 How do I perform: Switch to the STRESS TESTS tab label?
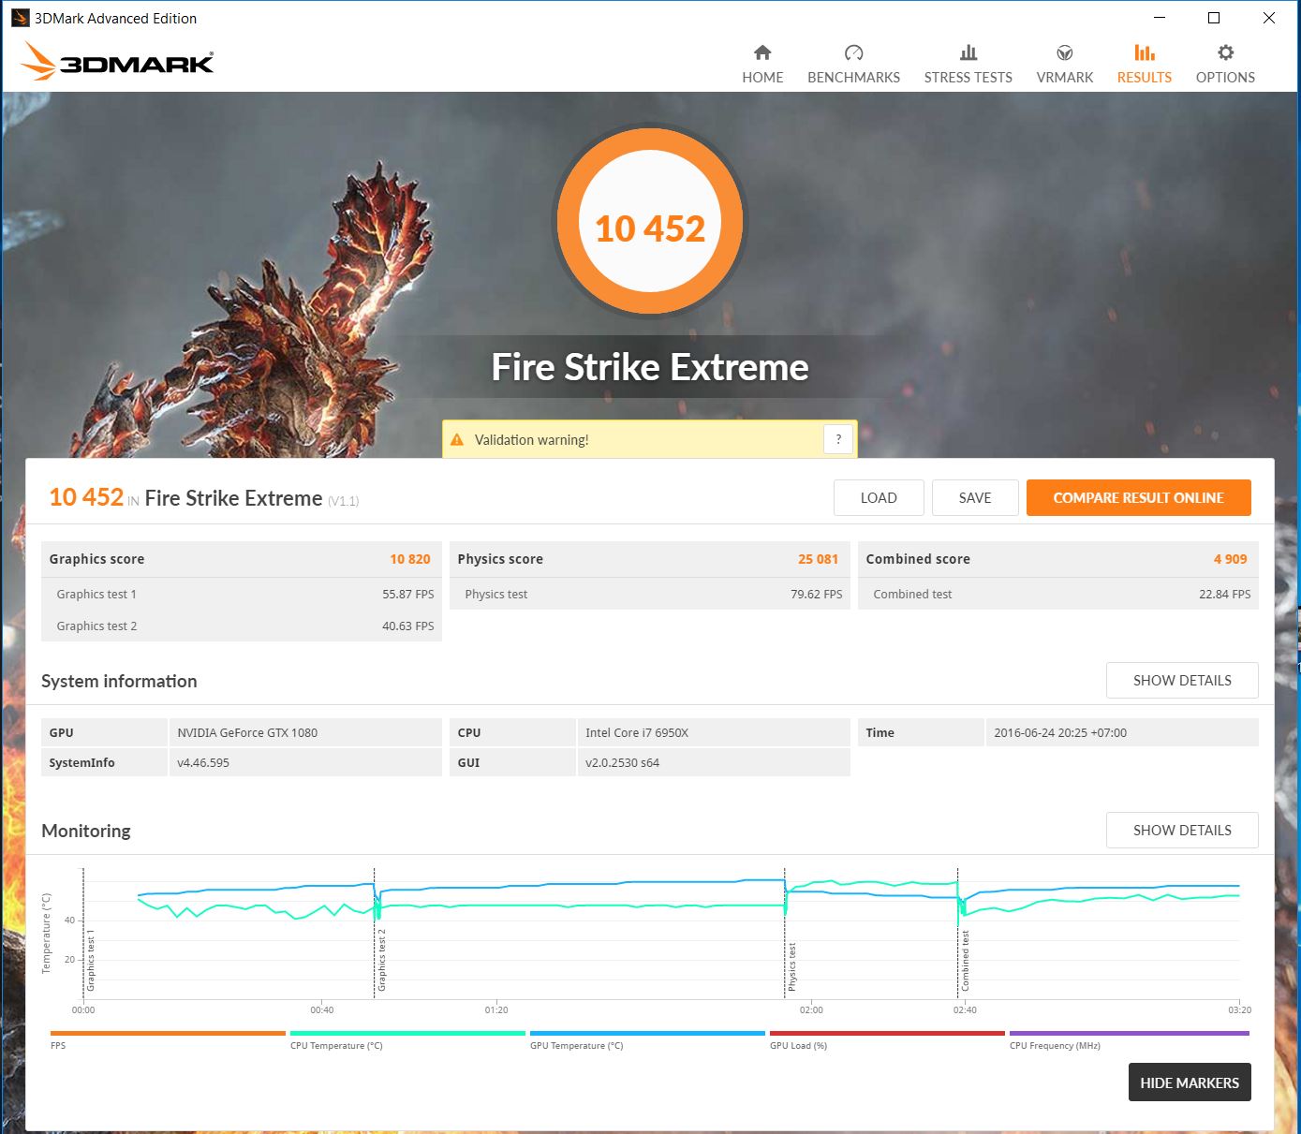968,78
